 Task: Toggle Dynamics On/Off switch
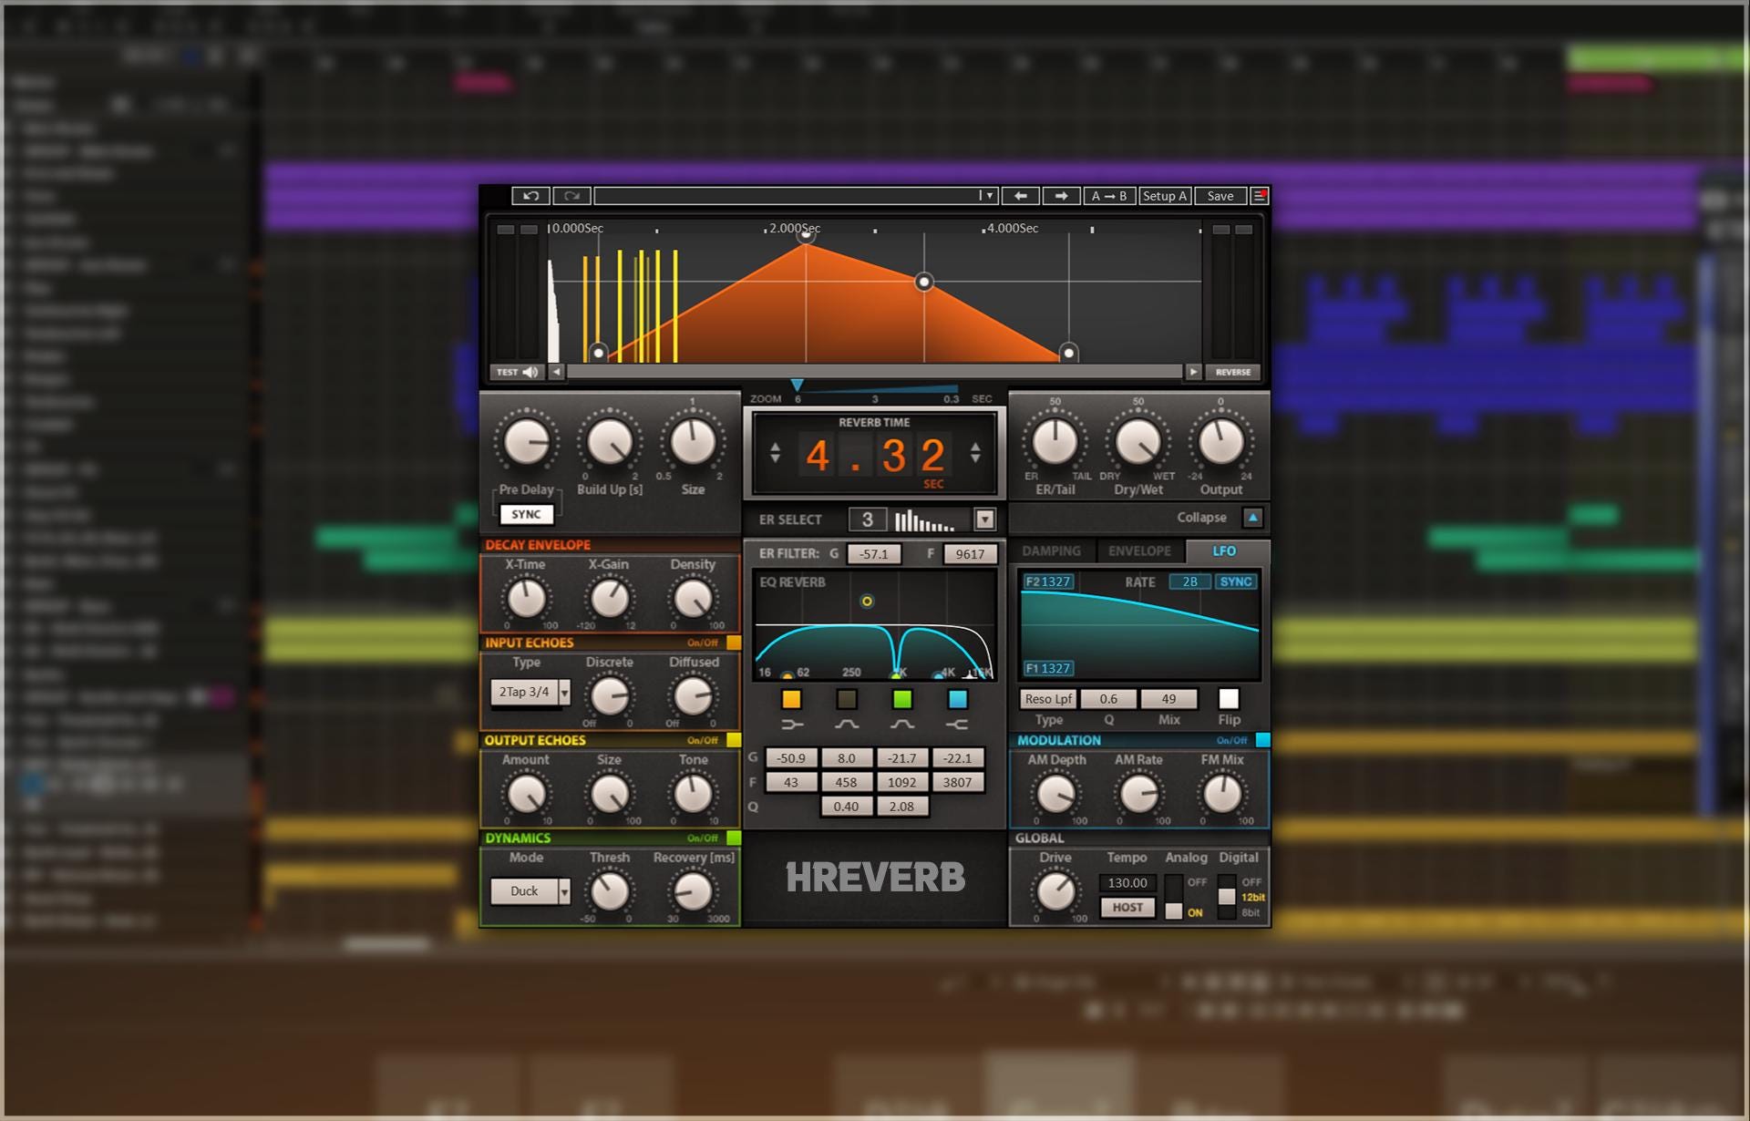(734, 838)
